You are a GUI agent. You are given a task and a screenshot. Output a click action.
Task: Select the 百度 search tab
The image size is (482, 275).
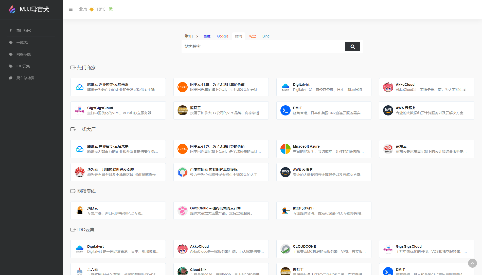pos(207,36)
